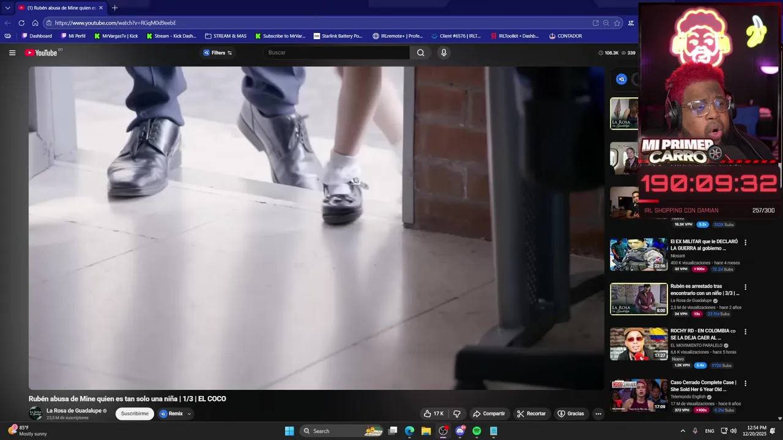
Task: Open the YouTube hamburger guide menu
Action: click(12, 53)
